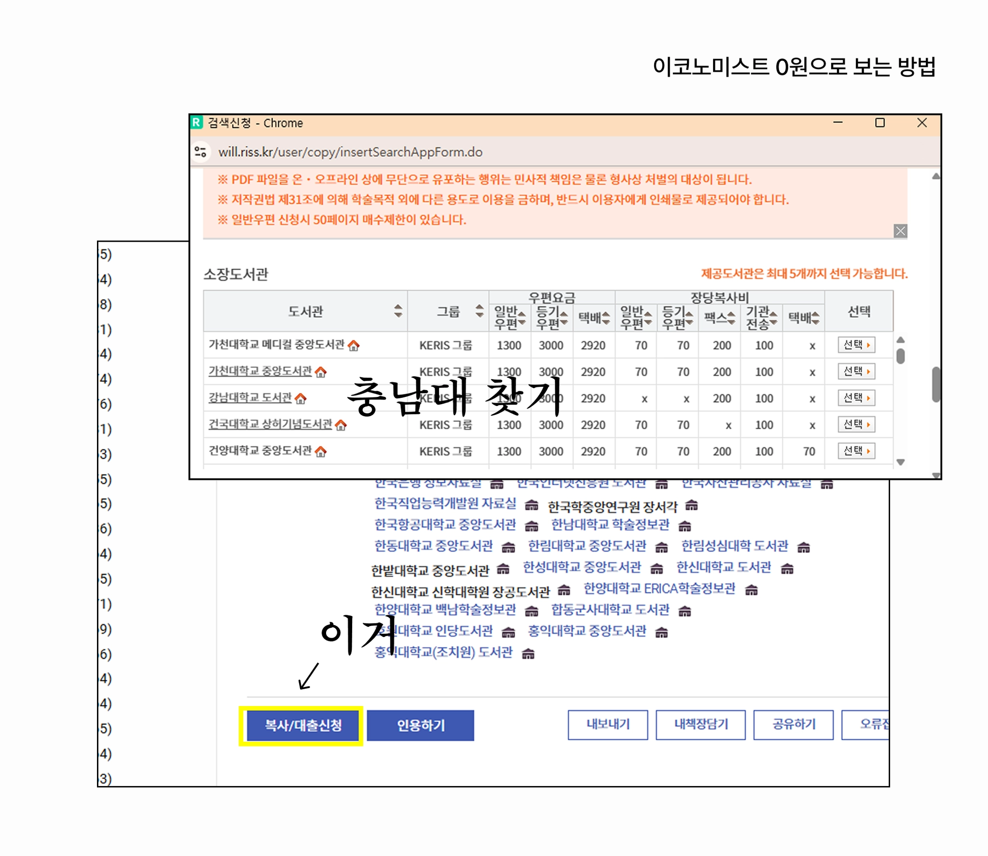Click site info icon in address bar
988x856 pixels.
pos(201,152)
